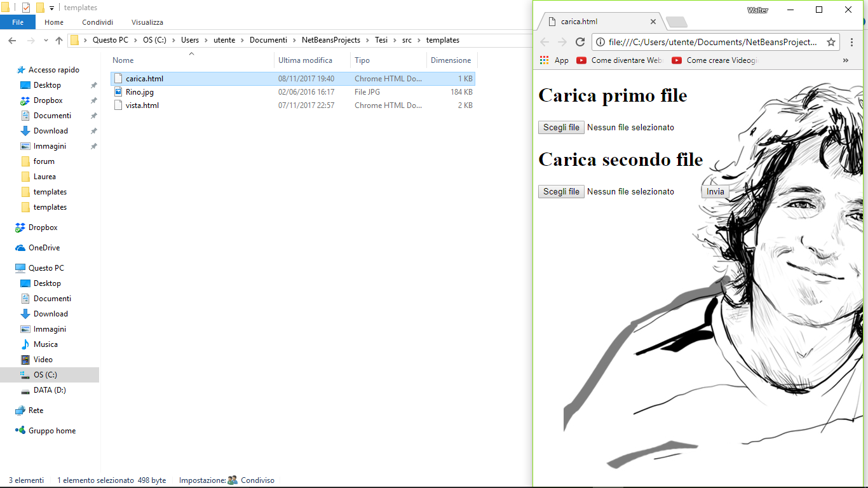Screen dimensions: 868x488
Task: Open the File ribbon menu
Action: click(x=18, y=22)
